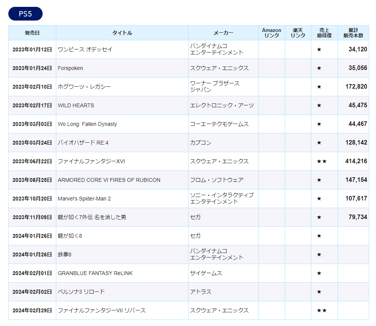The width and height of the screenshot is (376, 326).
Task: Click date 2023年03月24日
Action: (x=32, y=143)
